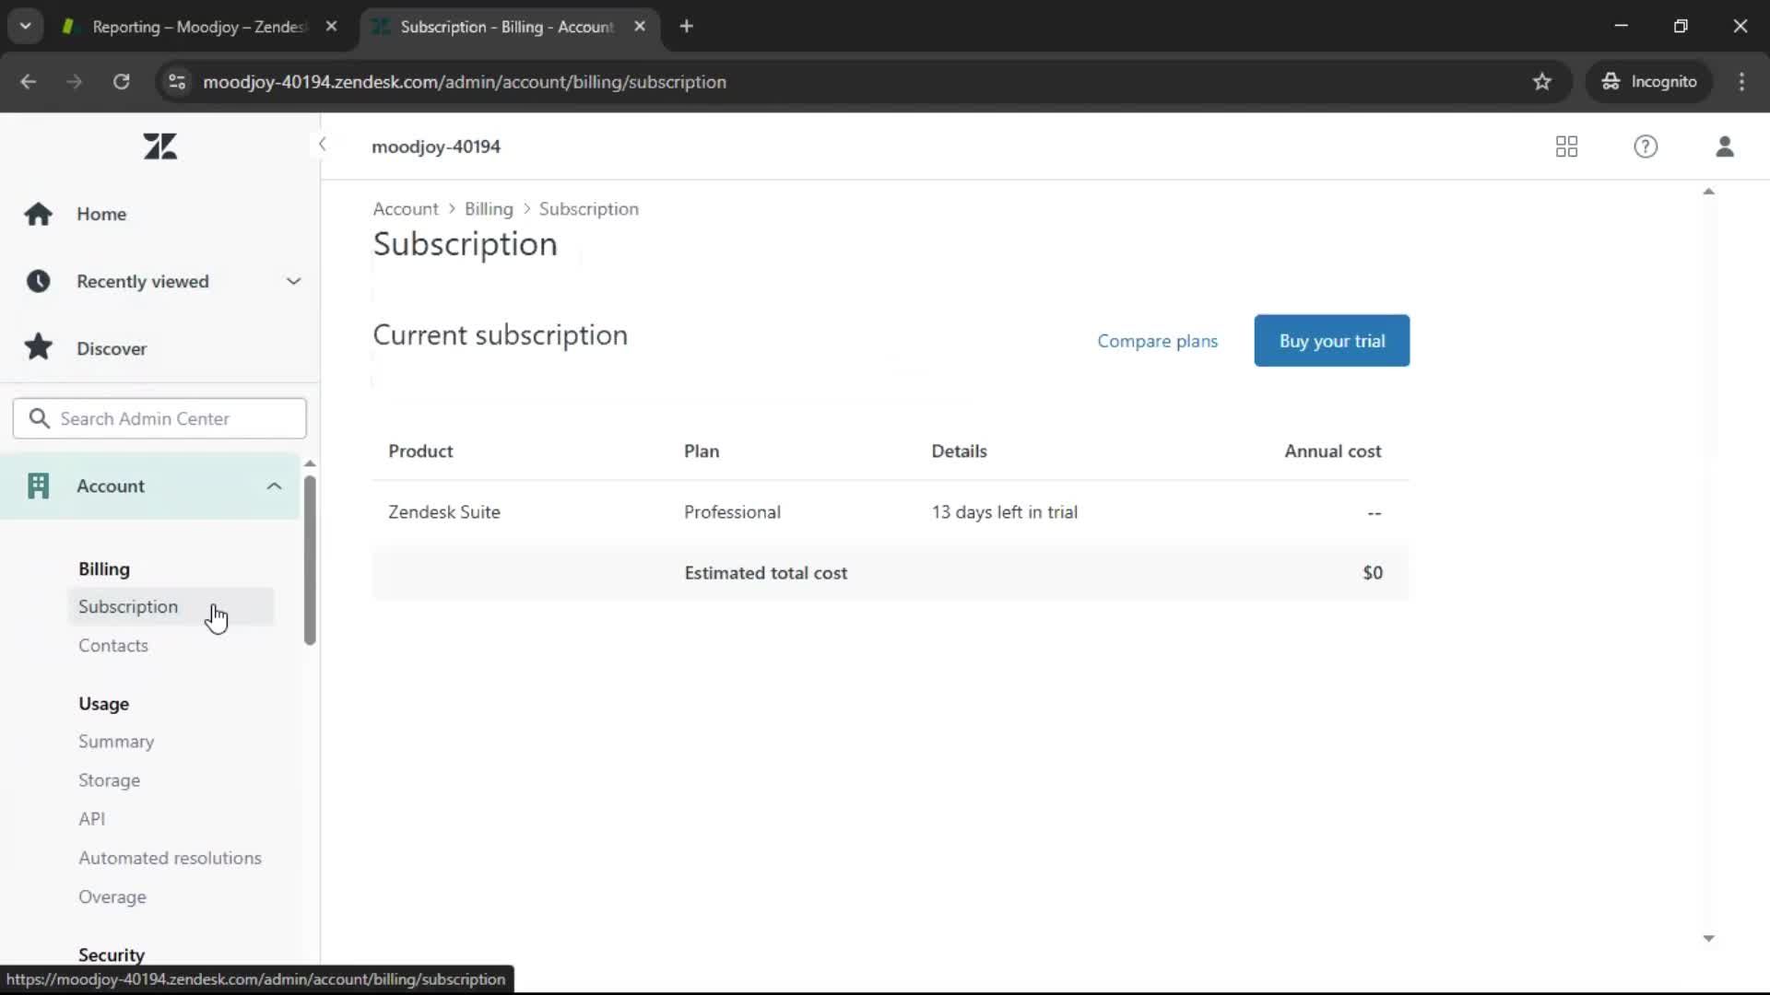
Task: Open Overage under Usage
Action: (x=112, y=896)
